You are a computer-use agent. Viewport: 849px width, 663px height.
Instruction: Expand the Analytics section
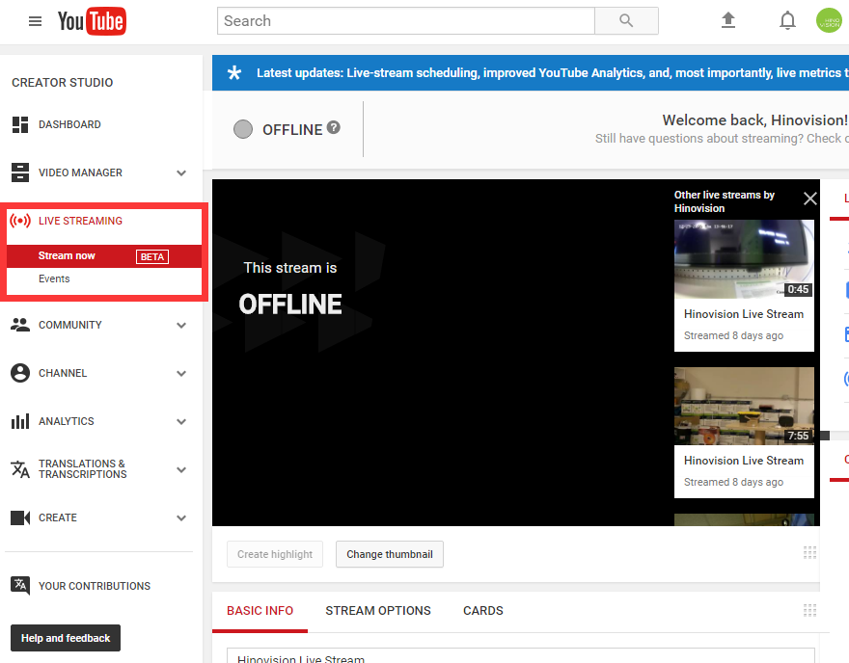point(181,422)
